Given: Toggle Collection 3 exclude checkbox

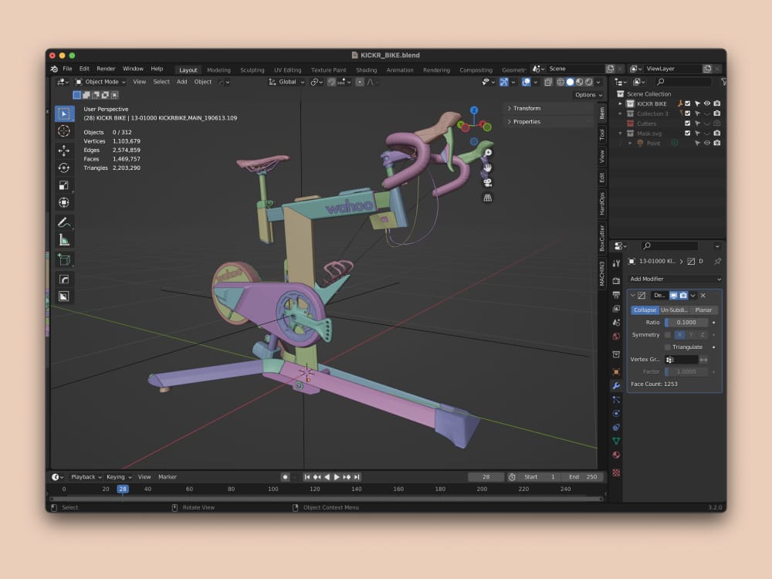Looking at the screenshot, I should [x=688, y=113].
